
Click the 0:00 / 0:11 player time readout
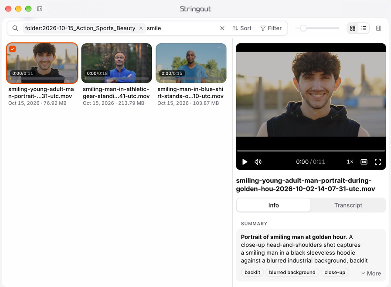click(x=310, y=162)
